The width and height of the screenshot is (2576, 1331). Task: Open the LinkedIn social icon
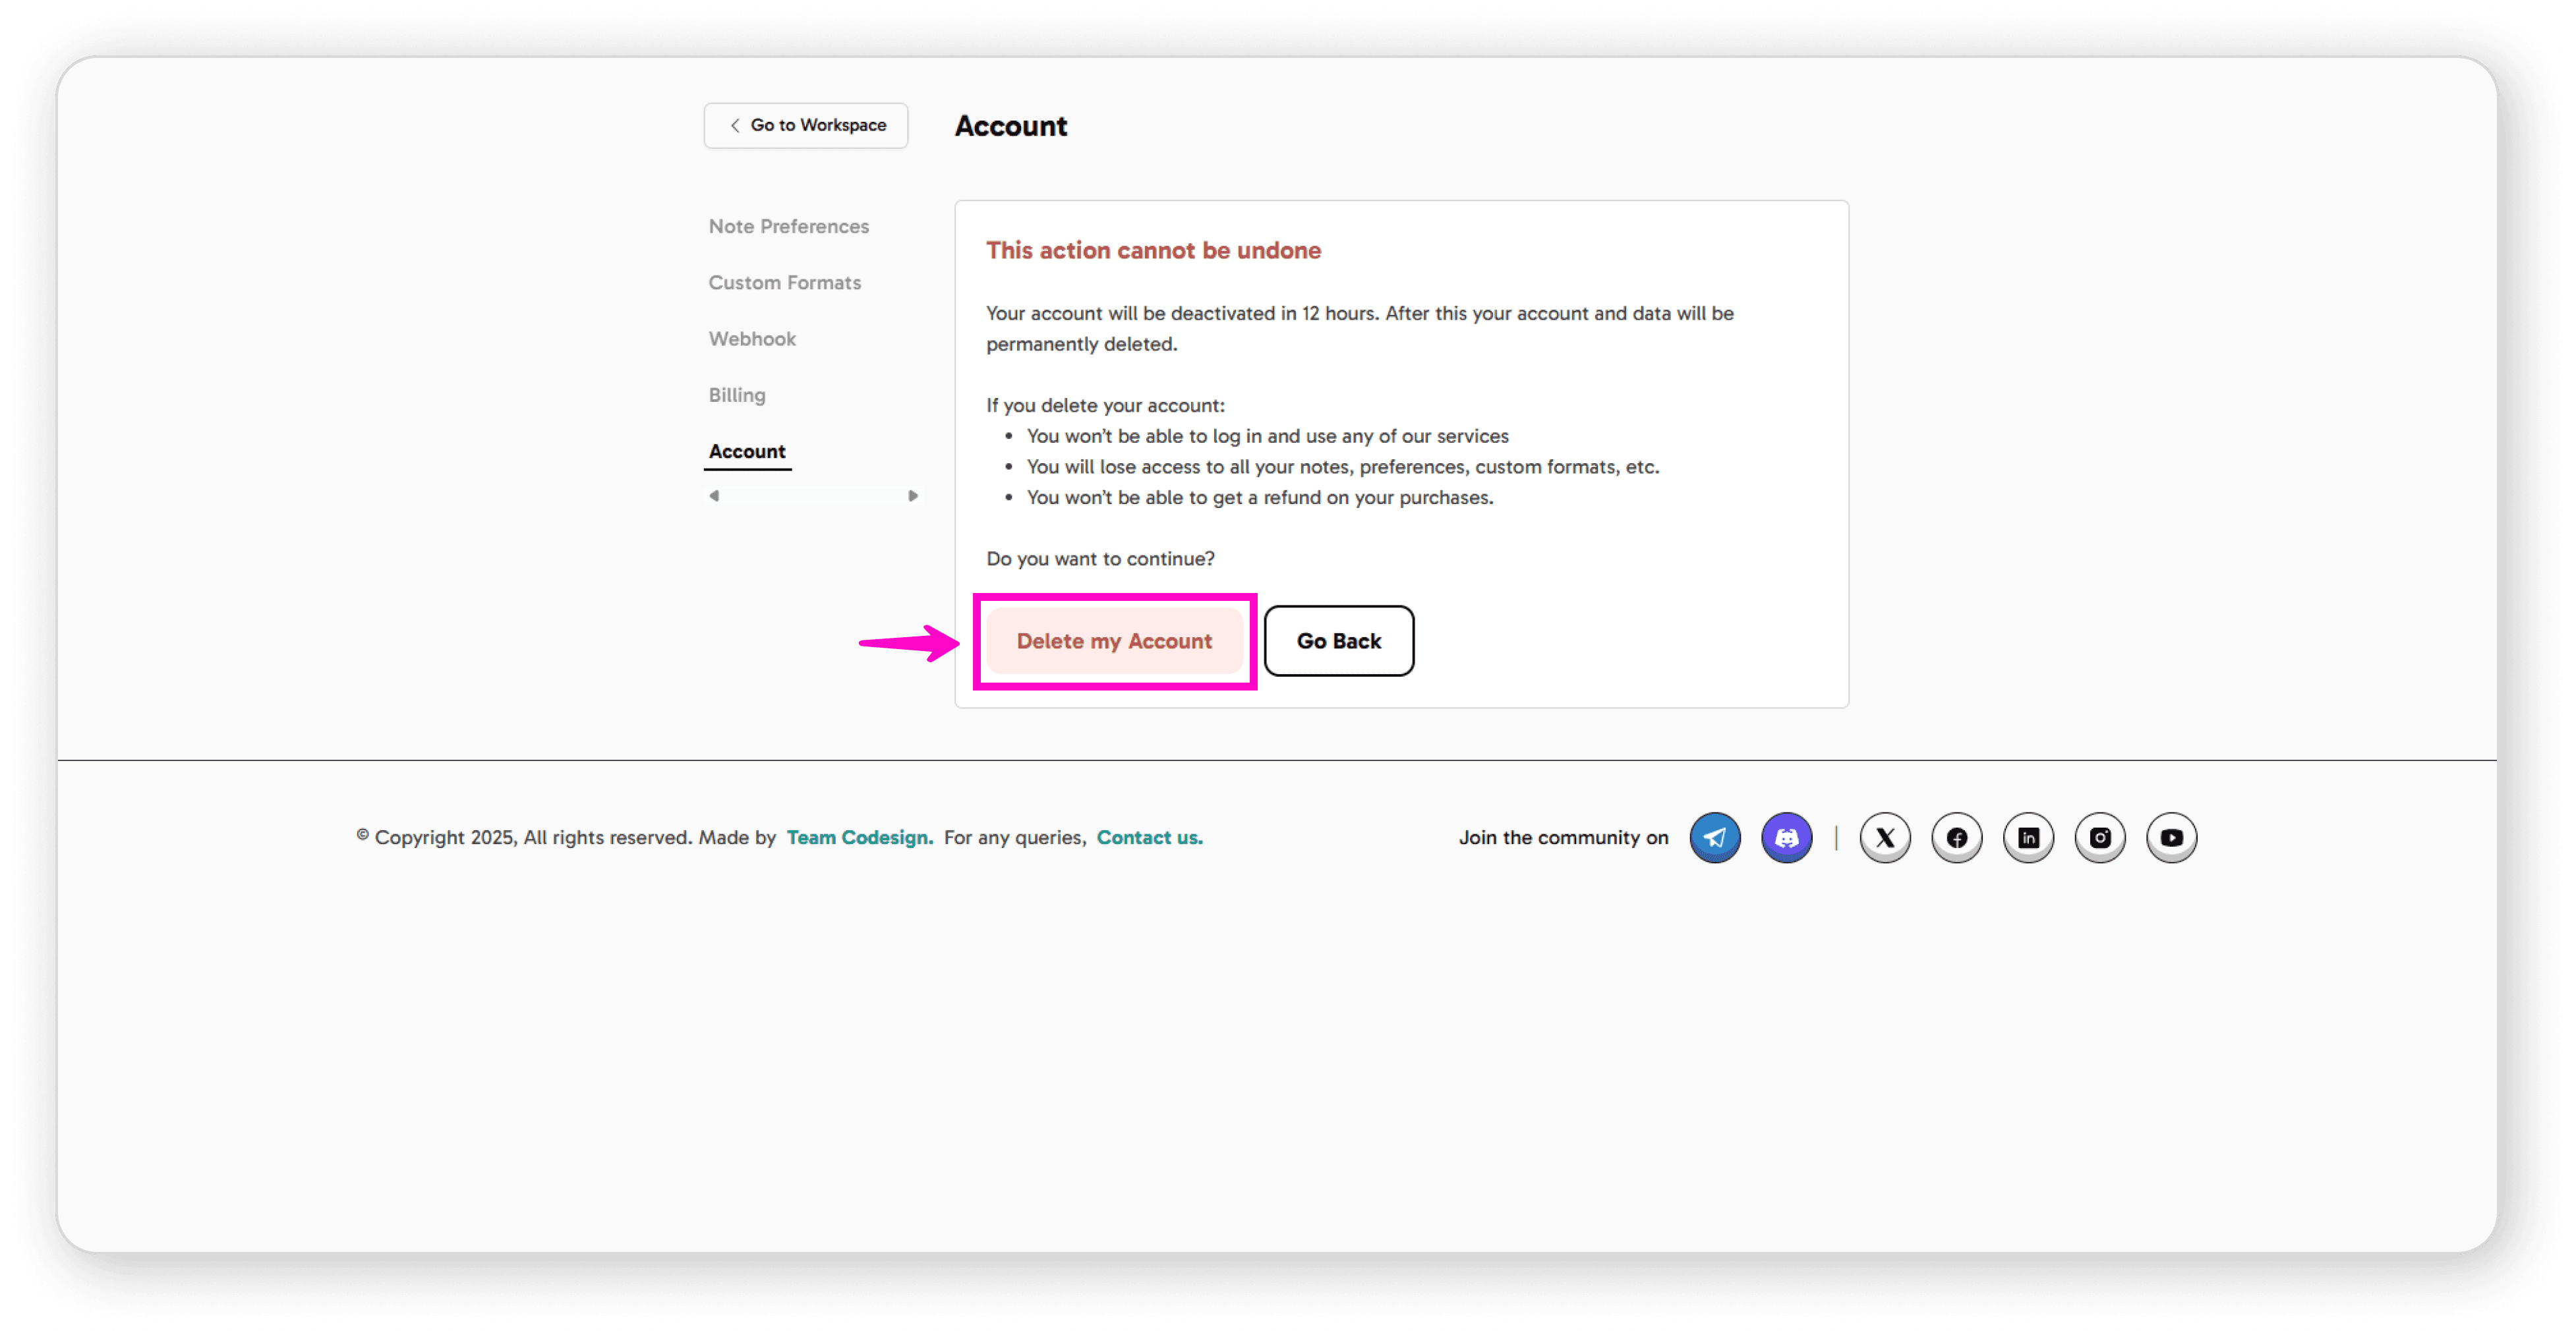(x=2028, y=837)
